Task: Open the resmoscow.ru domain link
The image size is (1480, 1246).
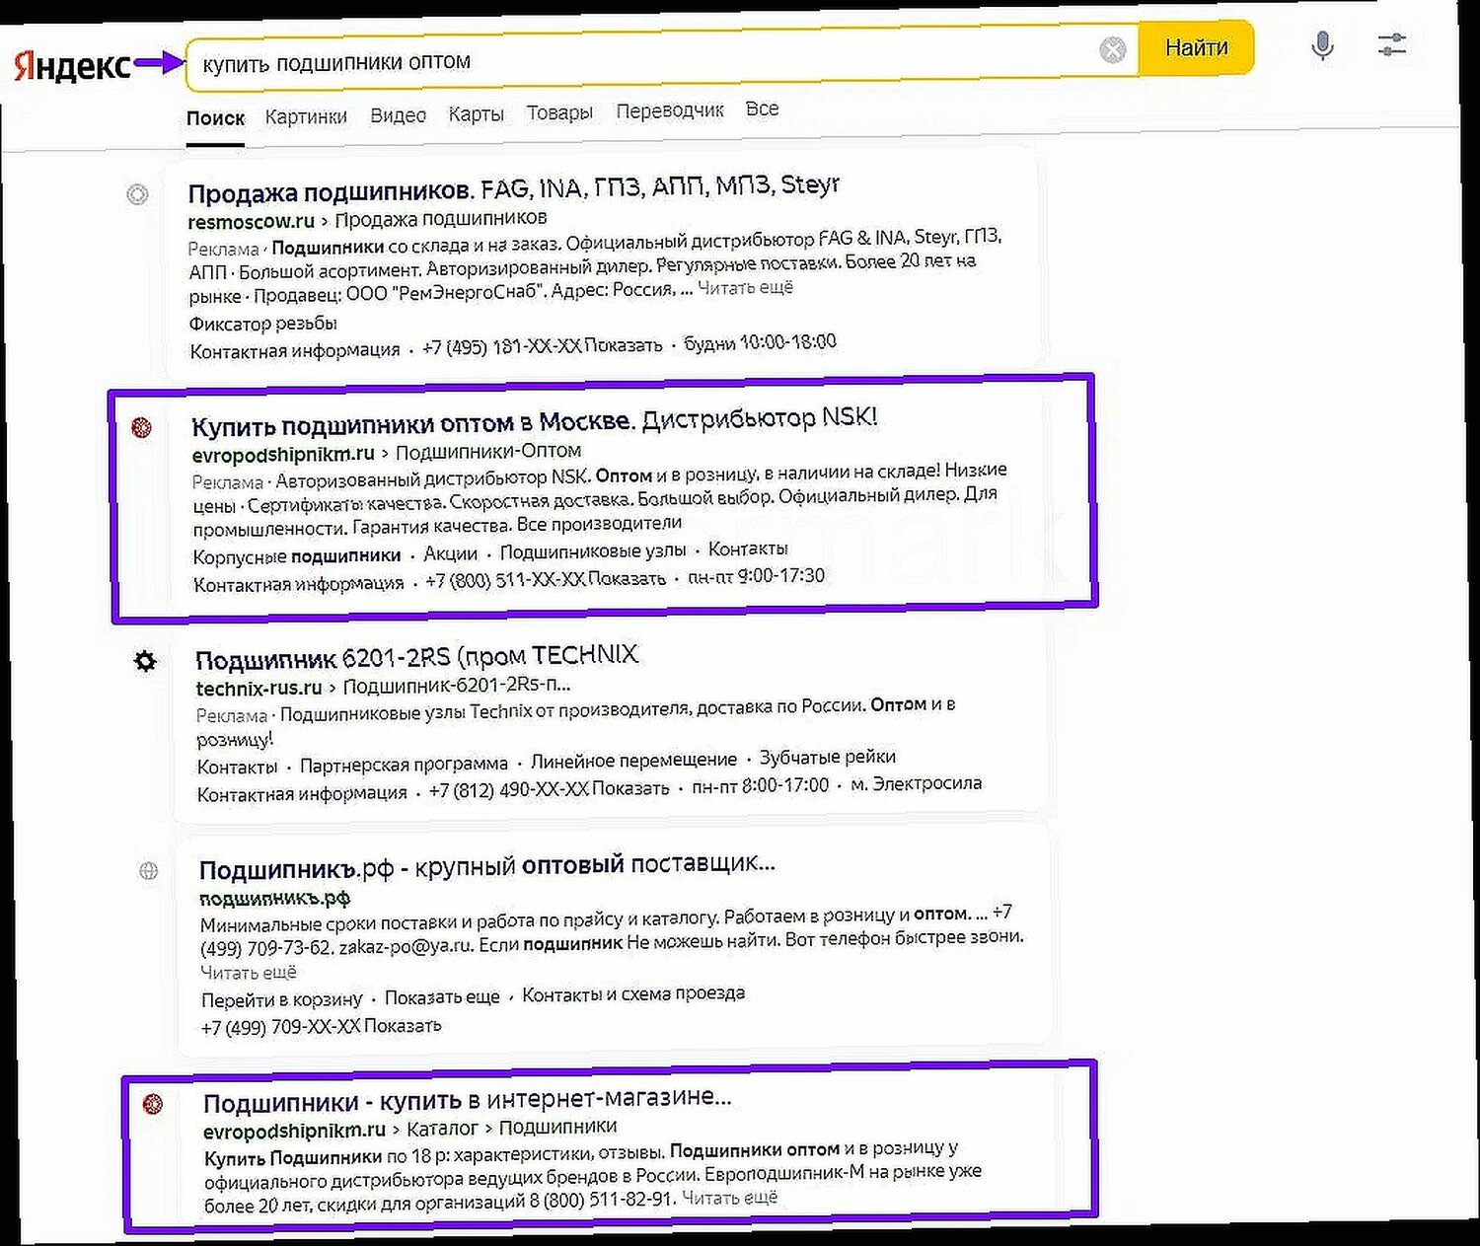Action: [251, 221]
